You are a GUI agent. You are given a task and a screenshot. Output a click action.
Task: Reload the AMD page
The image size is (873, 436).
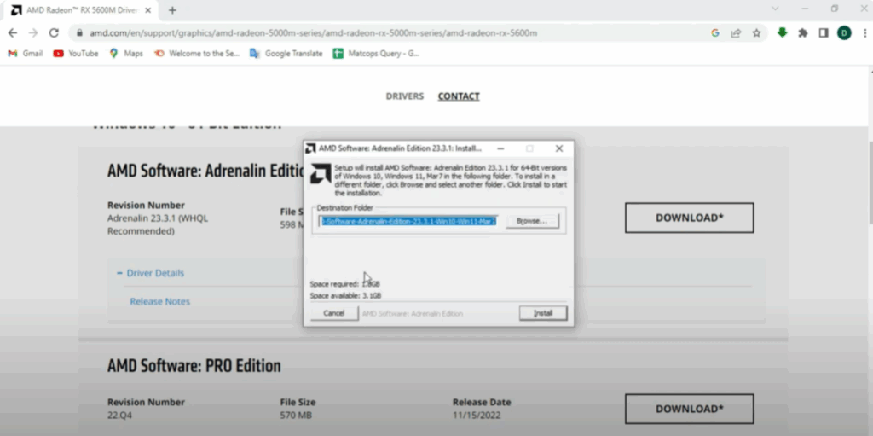[x=54, y=33]
